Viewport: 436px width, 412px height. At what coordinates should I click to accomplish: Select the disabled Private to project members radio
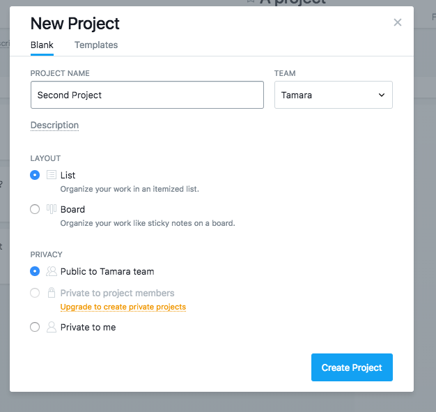(x=35, y=293)
